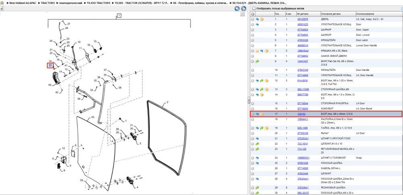The height and width of the screenshot is (195, 403).
Task: Collapse the parts list panel with splitter handle
Action: 249,100
